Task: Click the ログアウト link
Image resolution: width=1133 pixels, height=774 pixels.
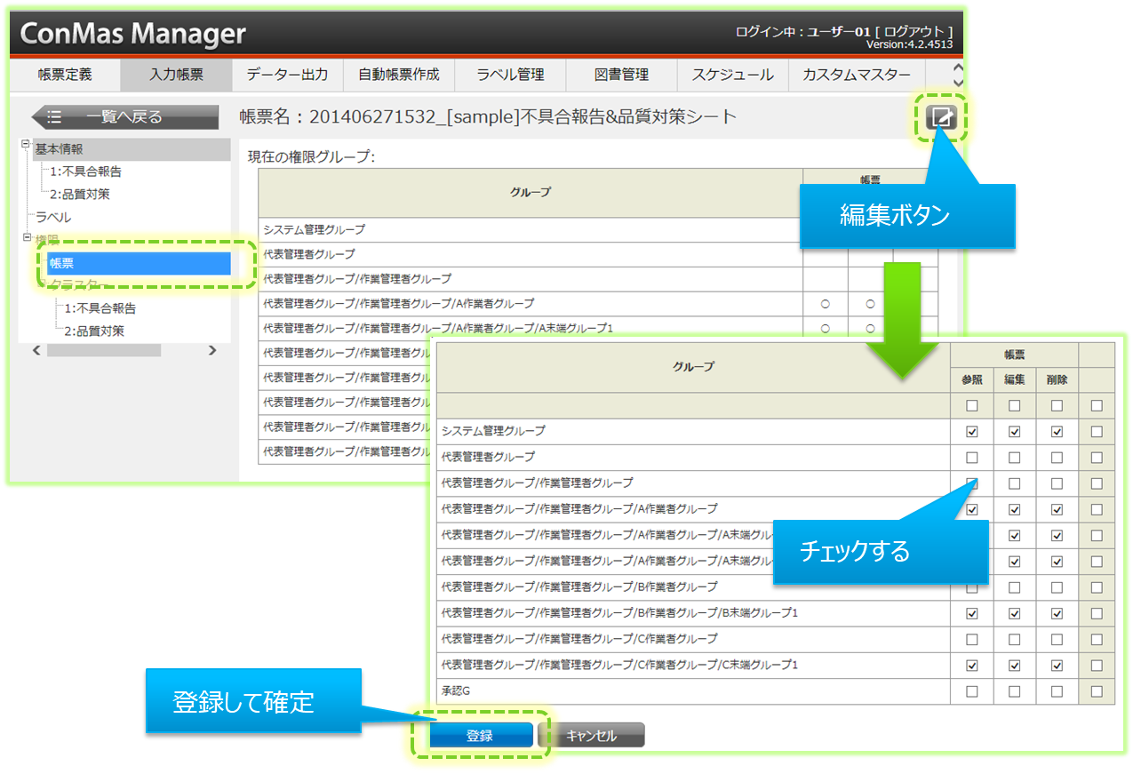Action: (914, 32)
